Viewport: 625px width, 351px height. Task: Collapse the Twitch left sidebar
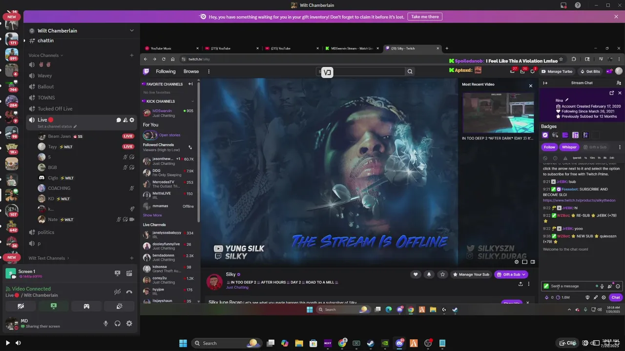click(190, 84)
